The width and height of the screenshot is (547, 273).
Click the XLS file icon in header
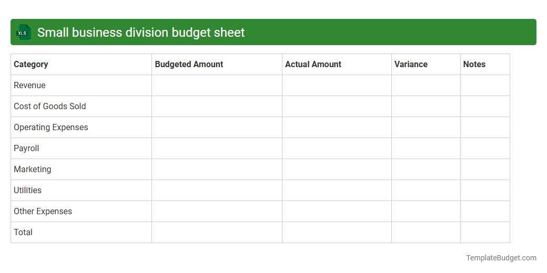click(x=24, y=33)
